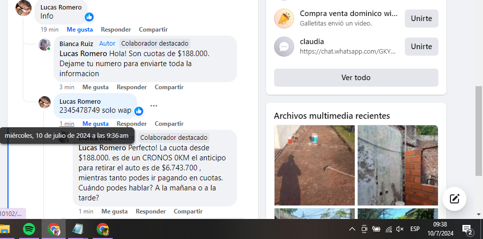Switch the ESP keyboard language
This screenshot has width=483, height=239.
click(x=415, y=229)
